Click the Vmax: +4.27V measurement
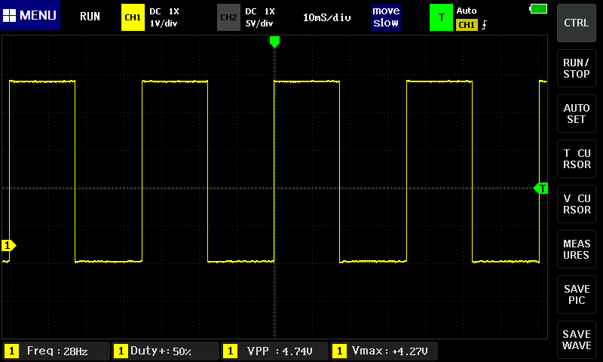The height and width of the screenshot is (362, 603). 384,351
